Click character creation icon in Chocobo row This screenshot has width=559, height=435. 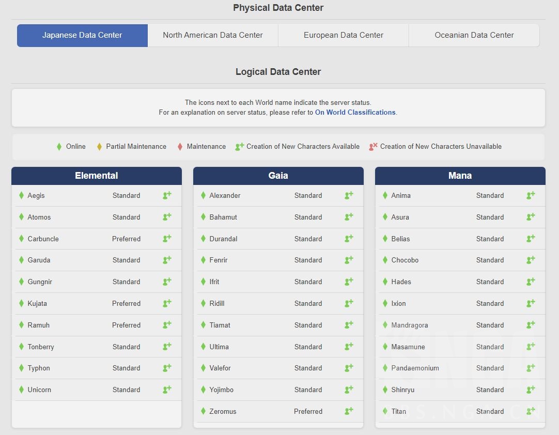pyautogui.click(x=531, y=260)
